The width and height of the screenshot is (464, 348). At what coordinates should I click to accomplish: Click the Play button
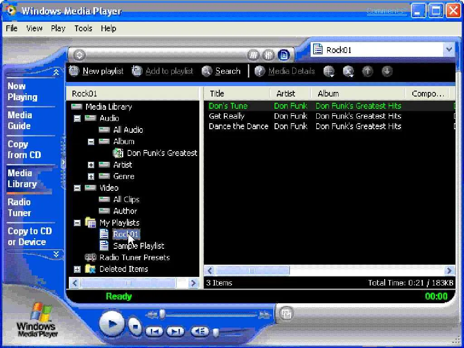(x=112, y=324)
